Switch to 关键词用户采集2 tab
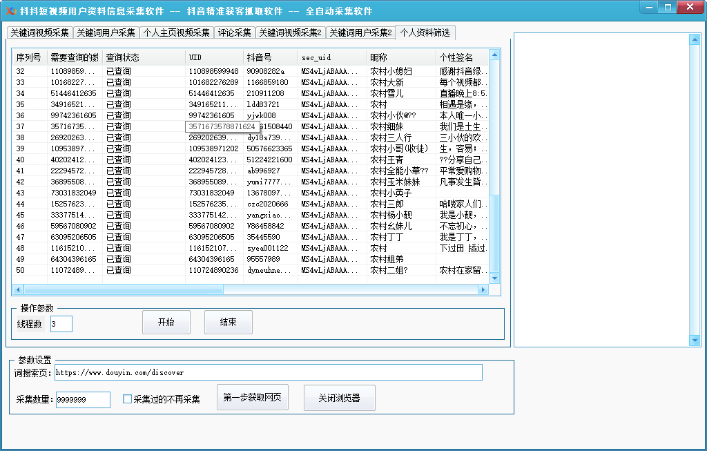 [360, 32]
